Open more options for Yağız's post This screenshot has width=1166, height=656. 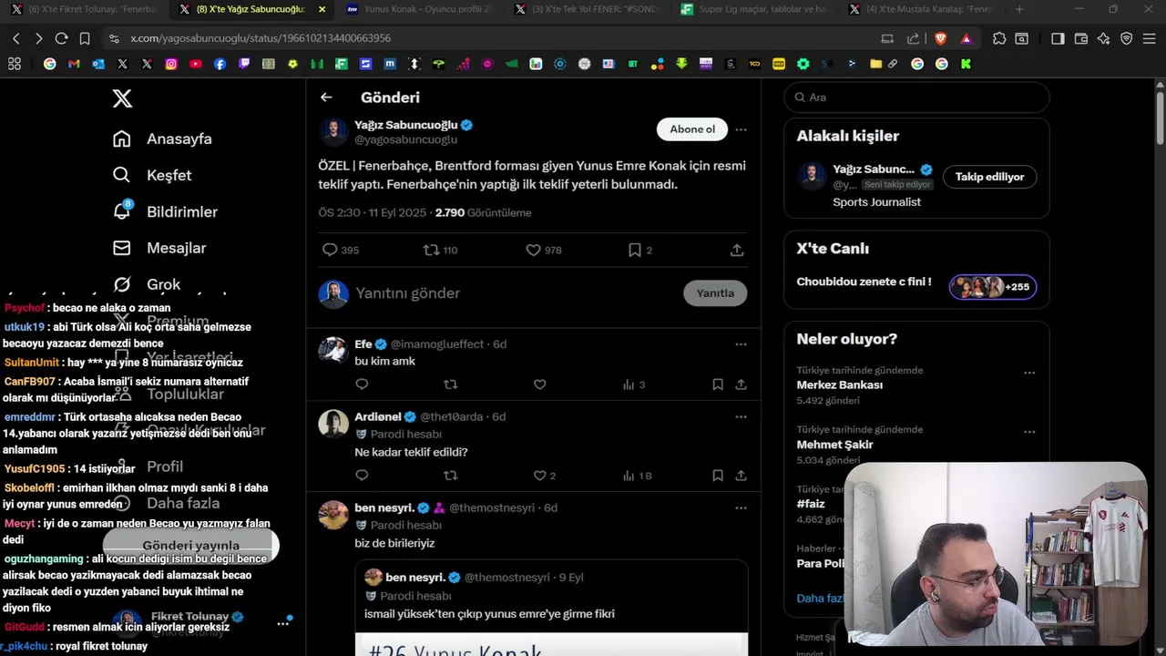(x=741, y=129)
